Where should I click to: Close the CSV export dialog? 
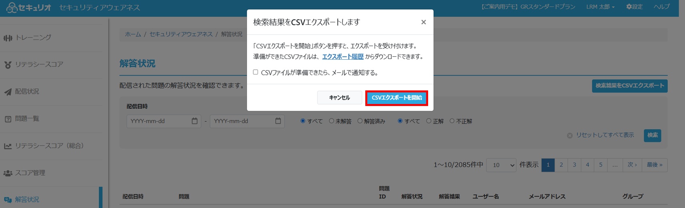coord(423,22)
